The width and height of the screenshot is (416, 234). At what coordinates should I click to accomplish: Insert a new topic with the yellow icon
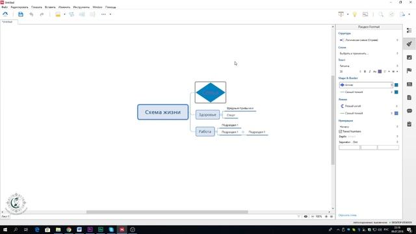click(x=58, y=14)
